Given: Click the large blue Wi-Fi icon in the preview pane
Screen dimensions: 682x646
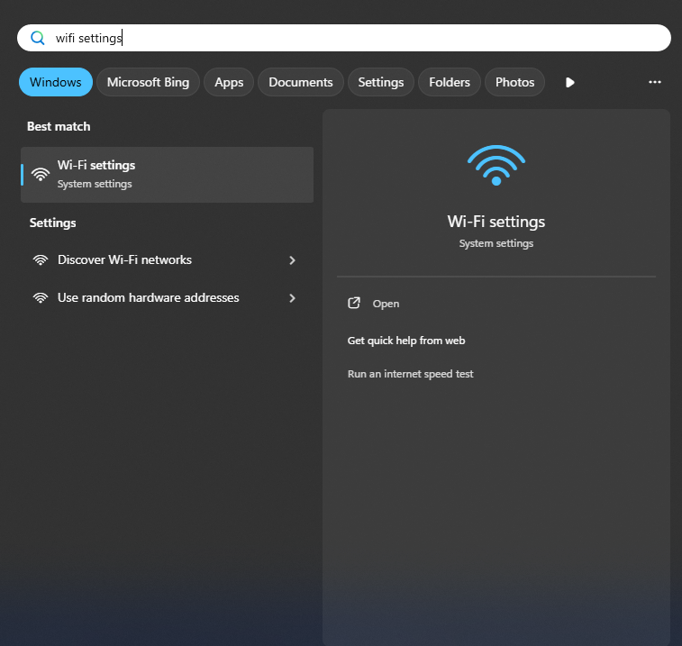Looking at the screenshot, I should [496, 165].
